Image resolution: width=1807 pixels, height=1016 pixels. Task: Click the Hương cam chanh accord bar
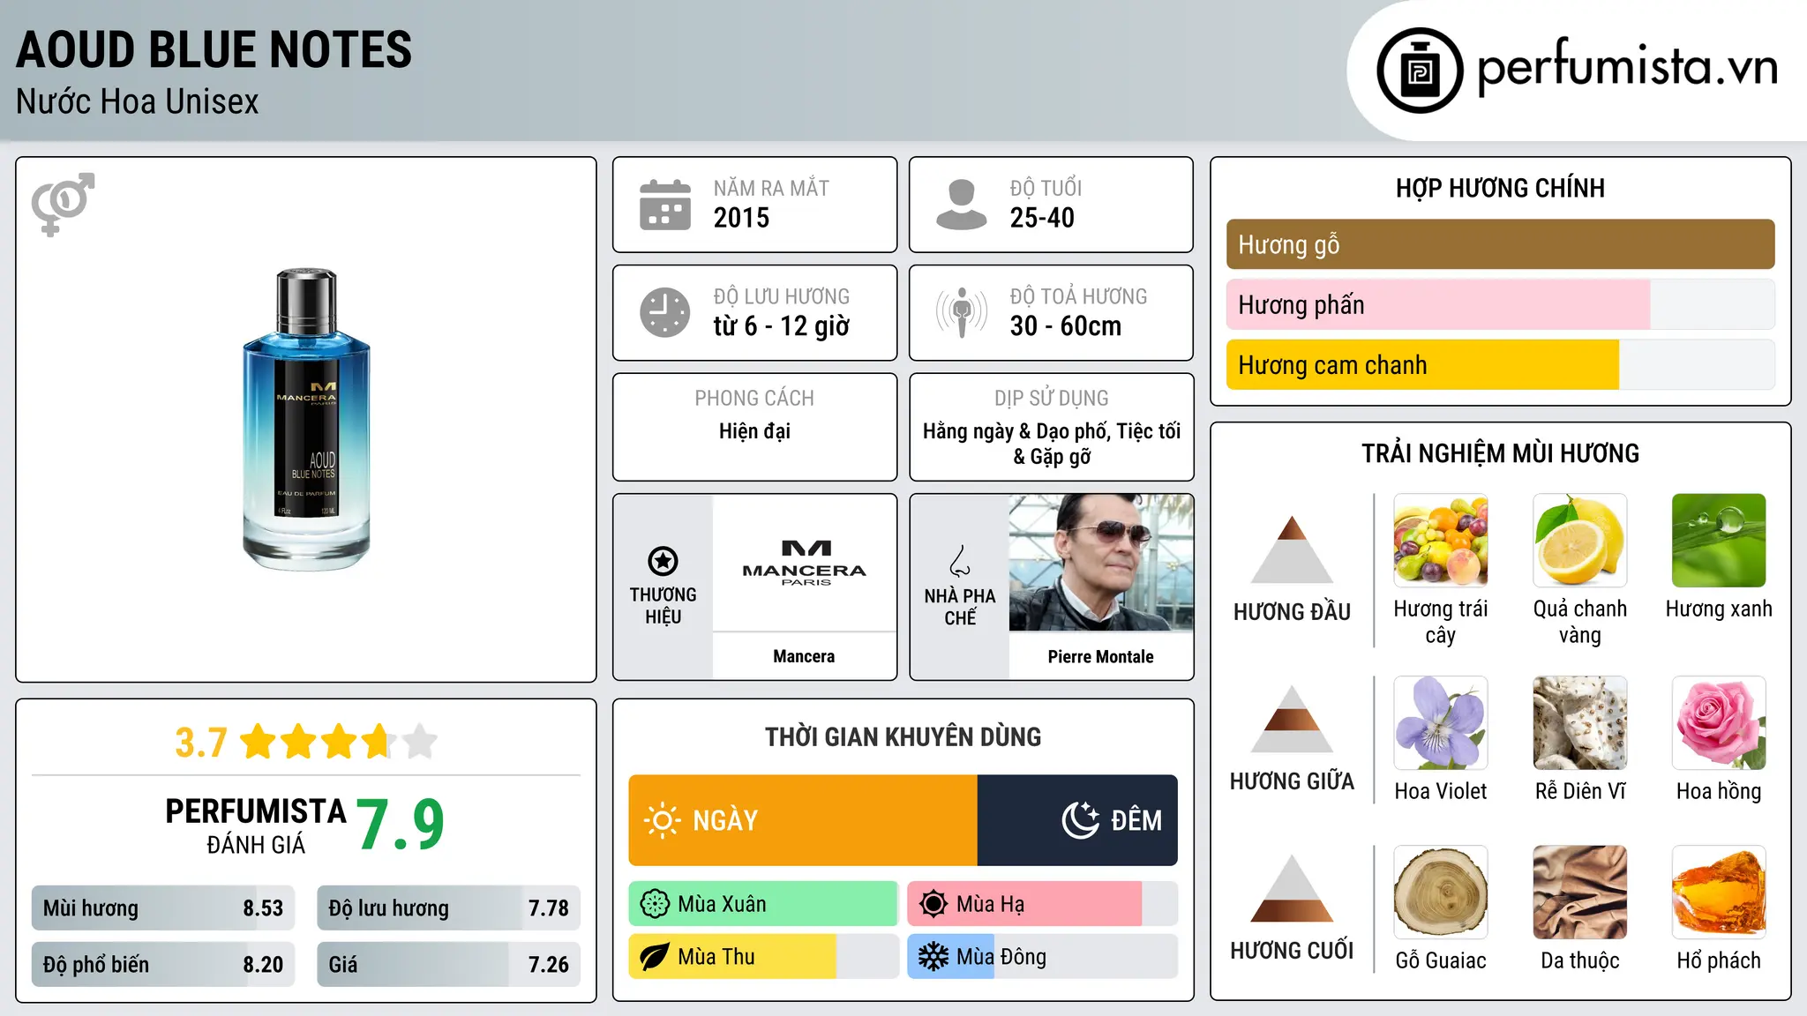pos(1500,364)
